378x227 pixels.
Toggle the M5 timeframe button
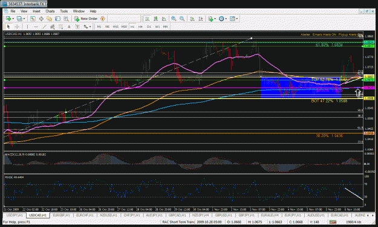point(107,27)
